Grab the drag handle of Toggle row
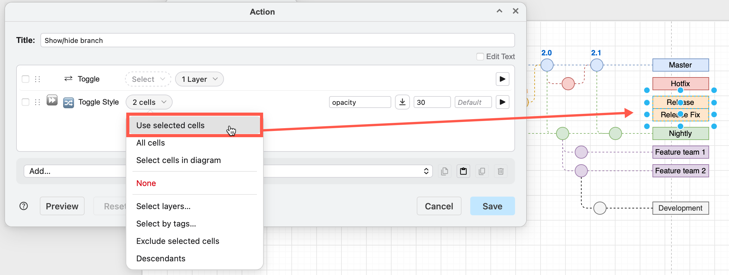Viewport: 729px width, 275px height. tap(38, 79)
